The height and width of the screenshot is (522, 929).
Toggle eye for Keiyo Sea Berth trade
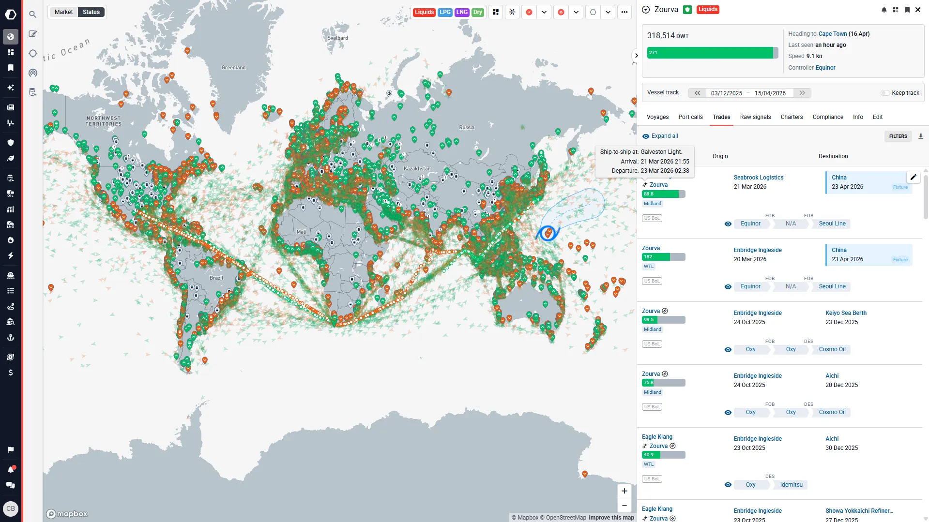pos(728,350)
